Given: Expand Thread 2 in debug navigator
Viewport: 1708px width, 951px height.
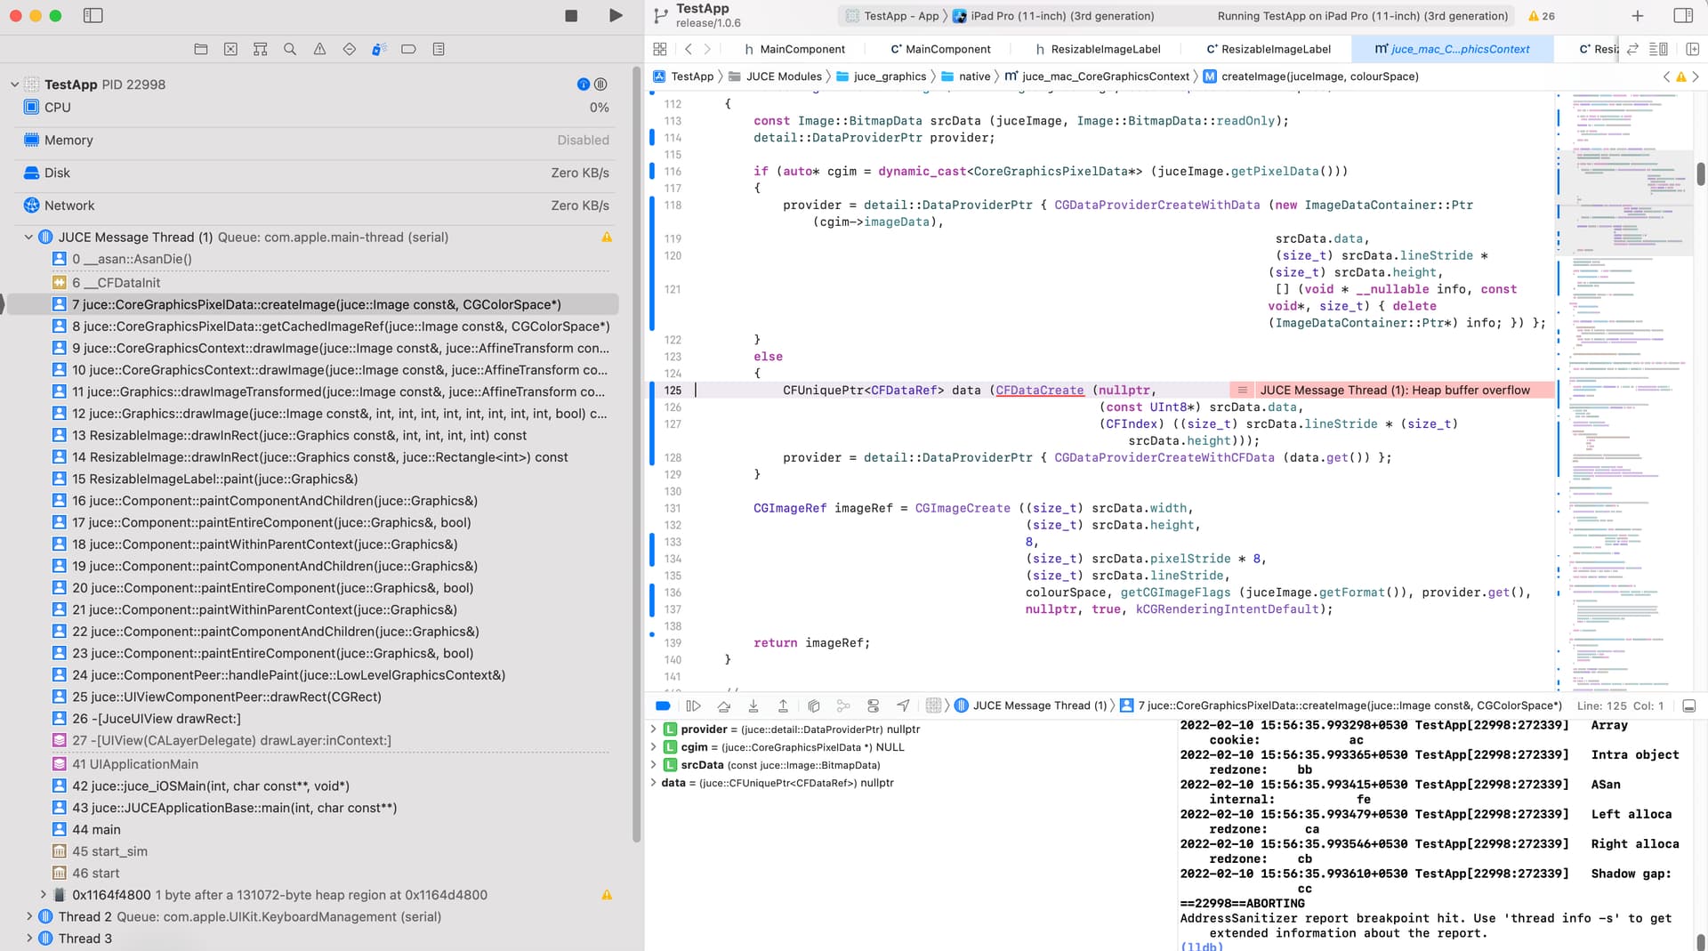Looking at the screenshot, I should pos(28,916).
